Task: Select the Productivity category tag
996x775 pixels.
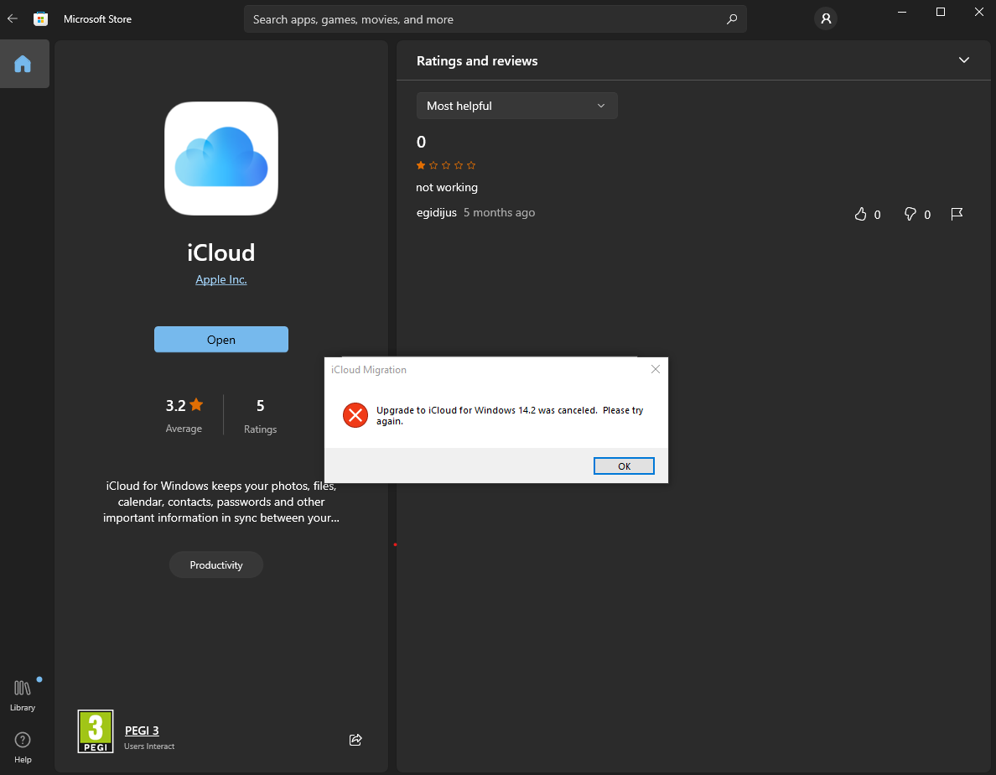Action: pos(215,564)
